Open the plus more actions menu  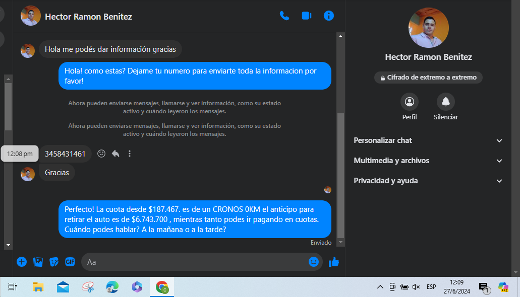(22, 262)
